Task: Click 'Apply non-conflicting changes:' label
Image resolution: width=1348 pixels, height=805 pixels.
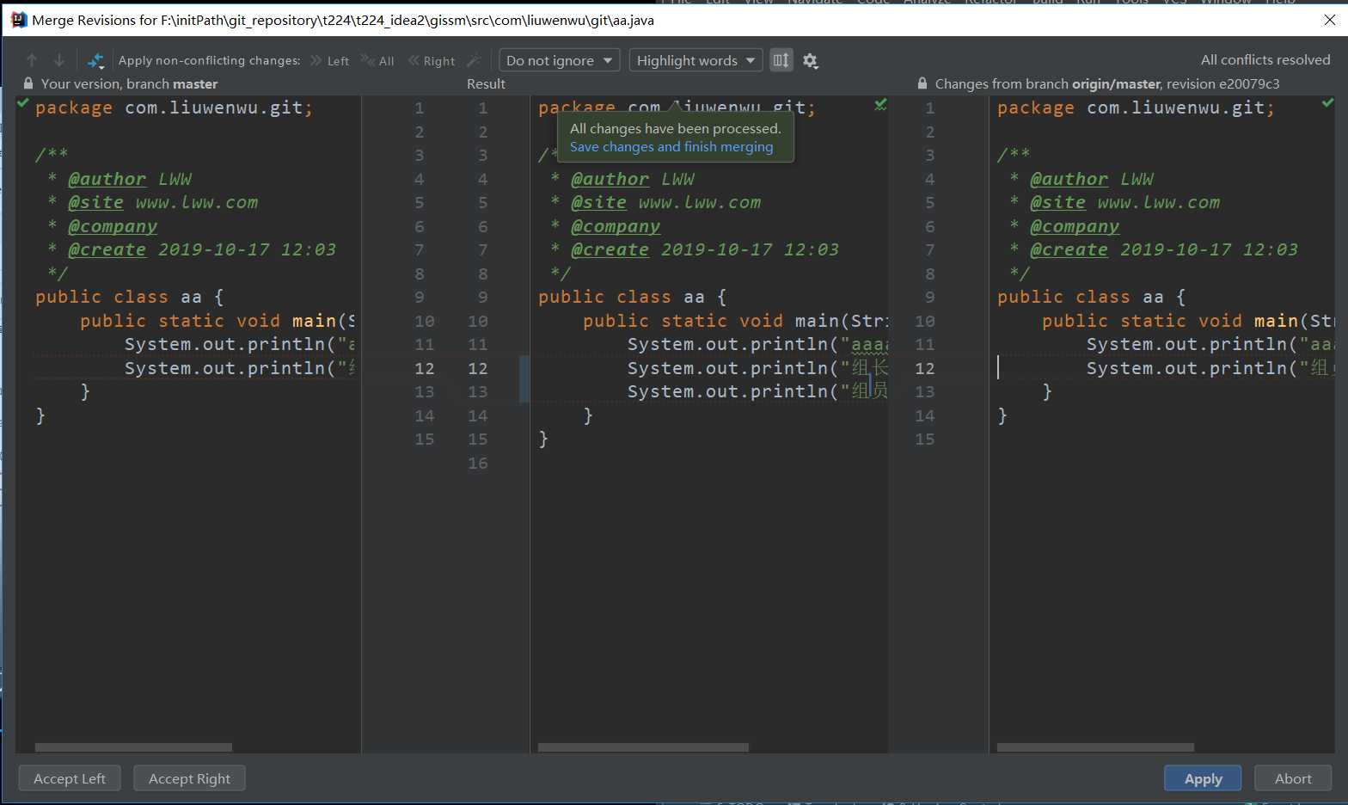Action: [210, 60]
